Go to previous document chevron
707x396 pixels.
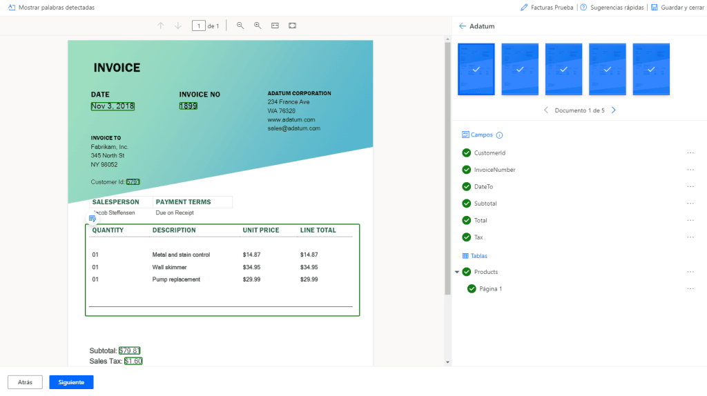[x=546, y=110]
